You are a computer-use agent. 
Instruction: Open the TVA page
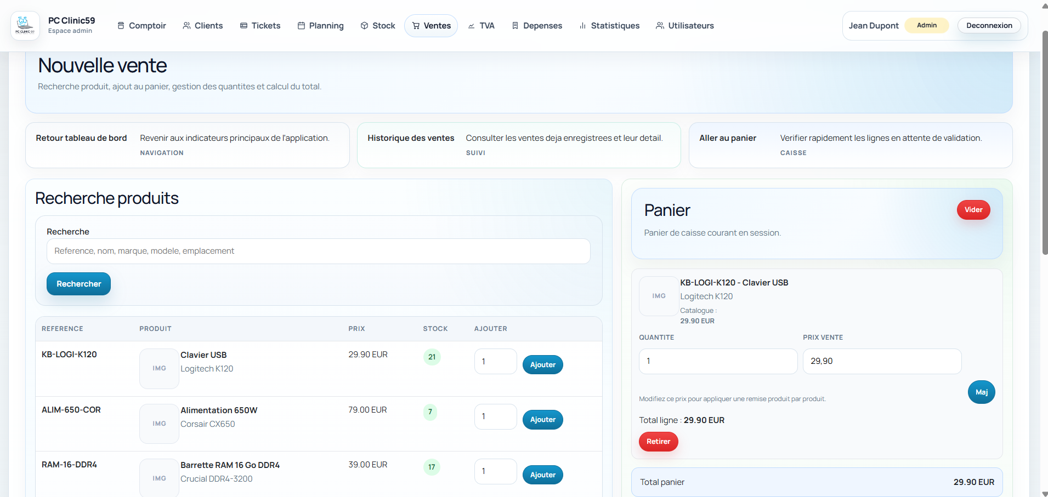click(x=481, y=26)
